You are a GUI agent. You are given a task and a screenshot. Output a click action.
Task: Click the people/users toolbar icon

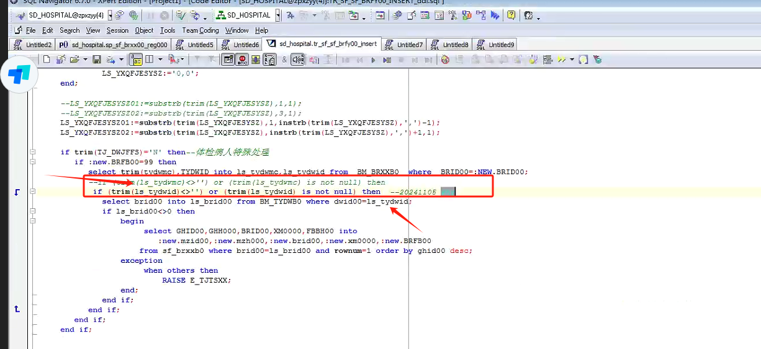point(528,15)
